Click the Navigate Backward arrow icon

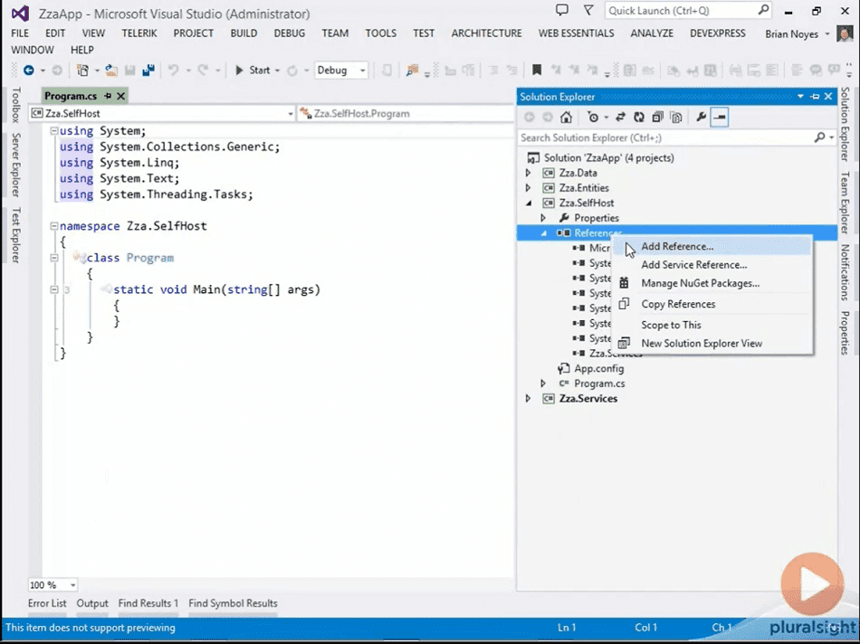tap(29, 71)
